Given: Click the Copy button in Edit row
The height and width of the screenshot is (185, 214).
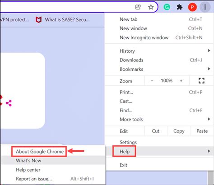Looking at the screenshot, I should click(179, 131).
